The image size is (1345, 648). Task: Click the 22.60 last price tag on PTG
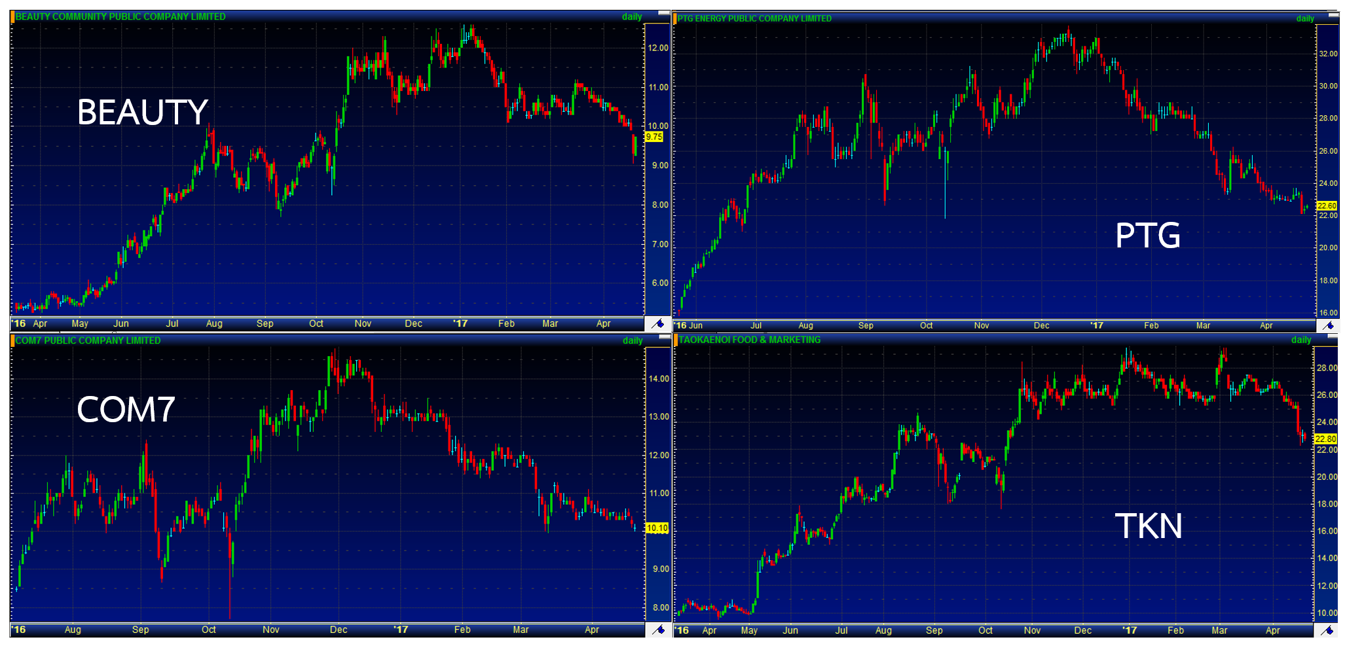(x=1327, y=206)
